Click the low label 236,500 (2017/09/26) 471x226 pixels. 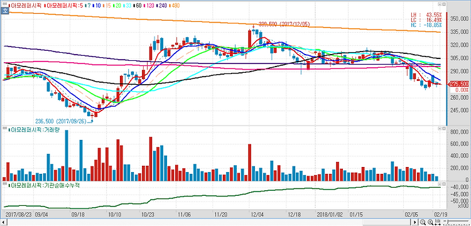click(61, 121)
